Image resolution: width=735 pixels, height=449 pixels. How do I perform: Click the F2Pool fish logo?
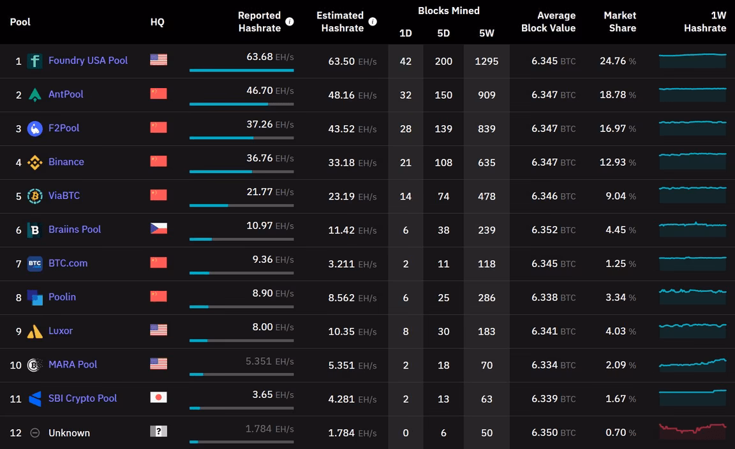(x=35, y=128)
